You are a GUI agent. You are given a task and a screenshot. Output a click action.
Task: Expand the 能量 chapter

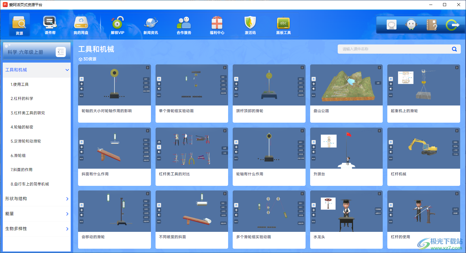point(67,214)
